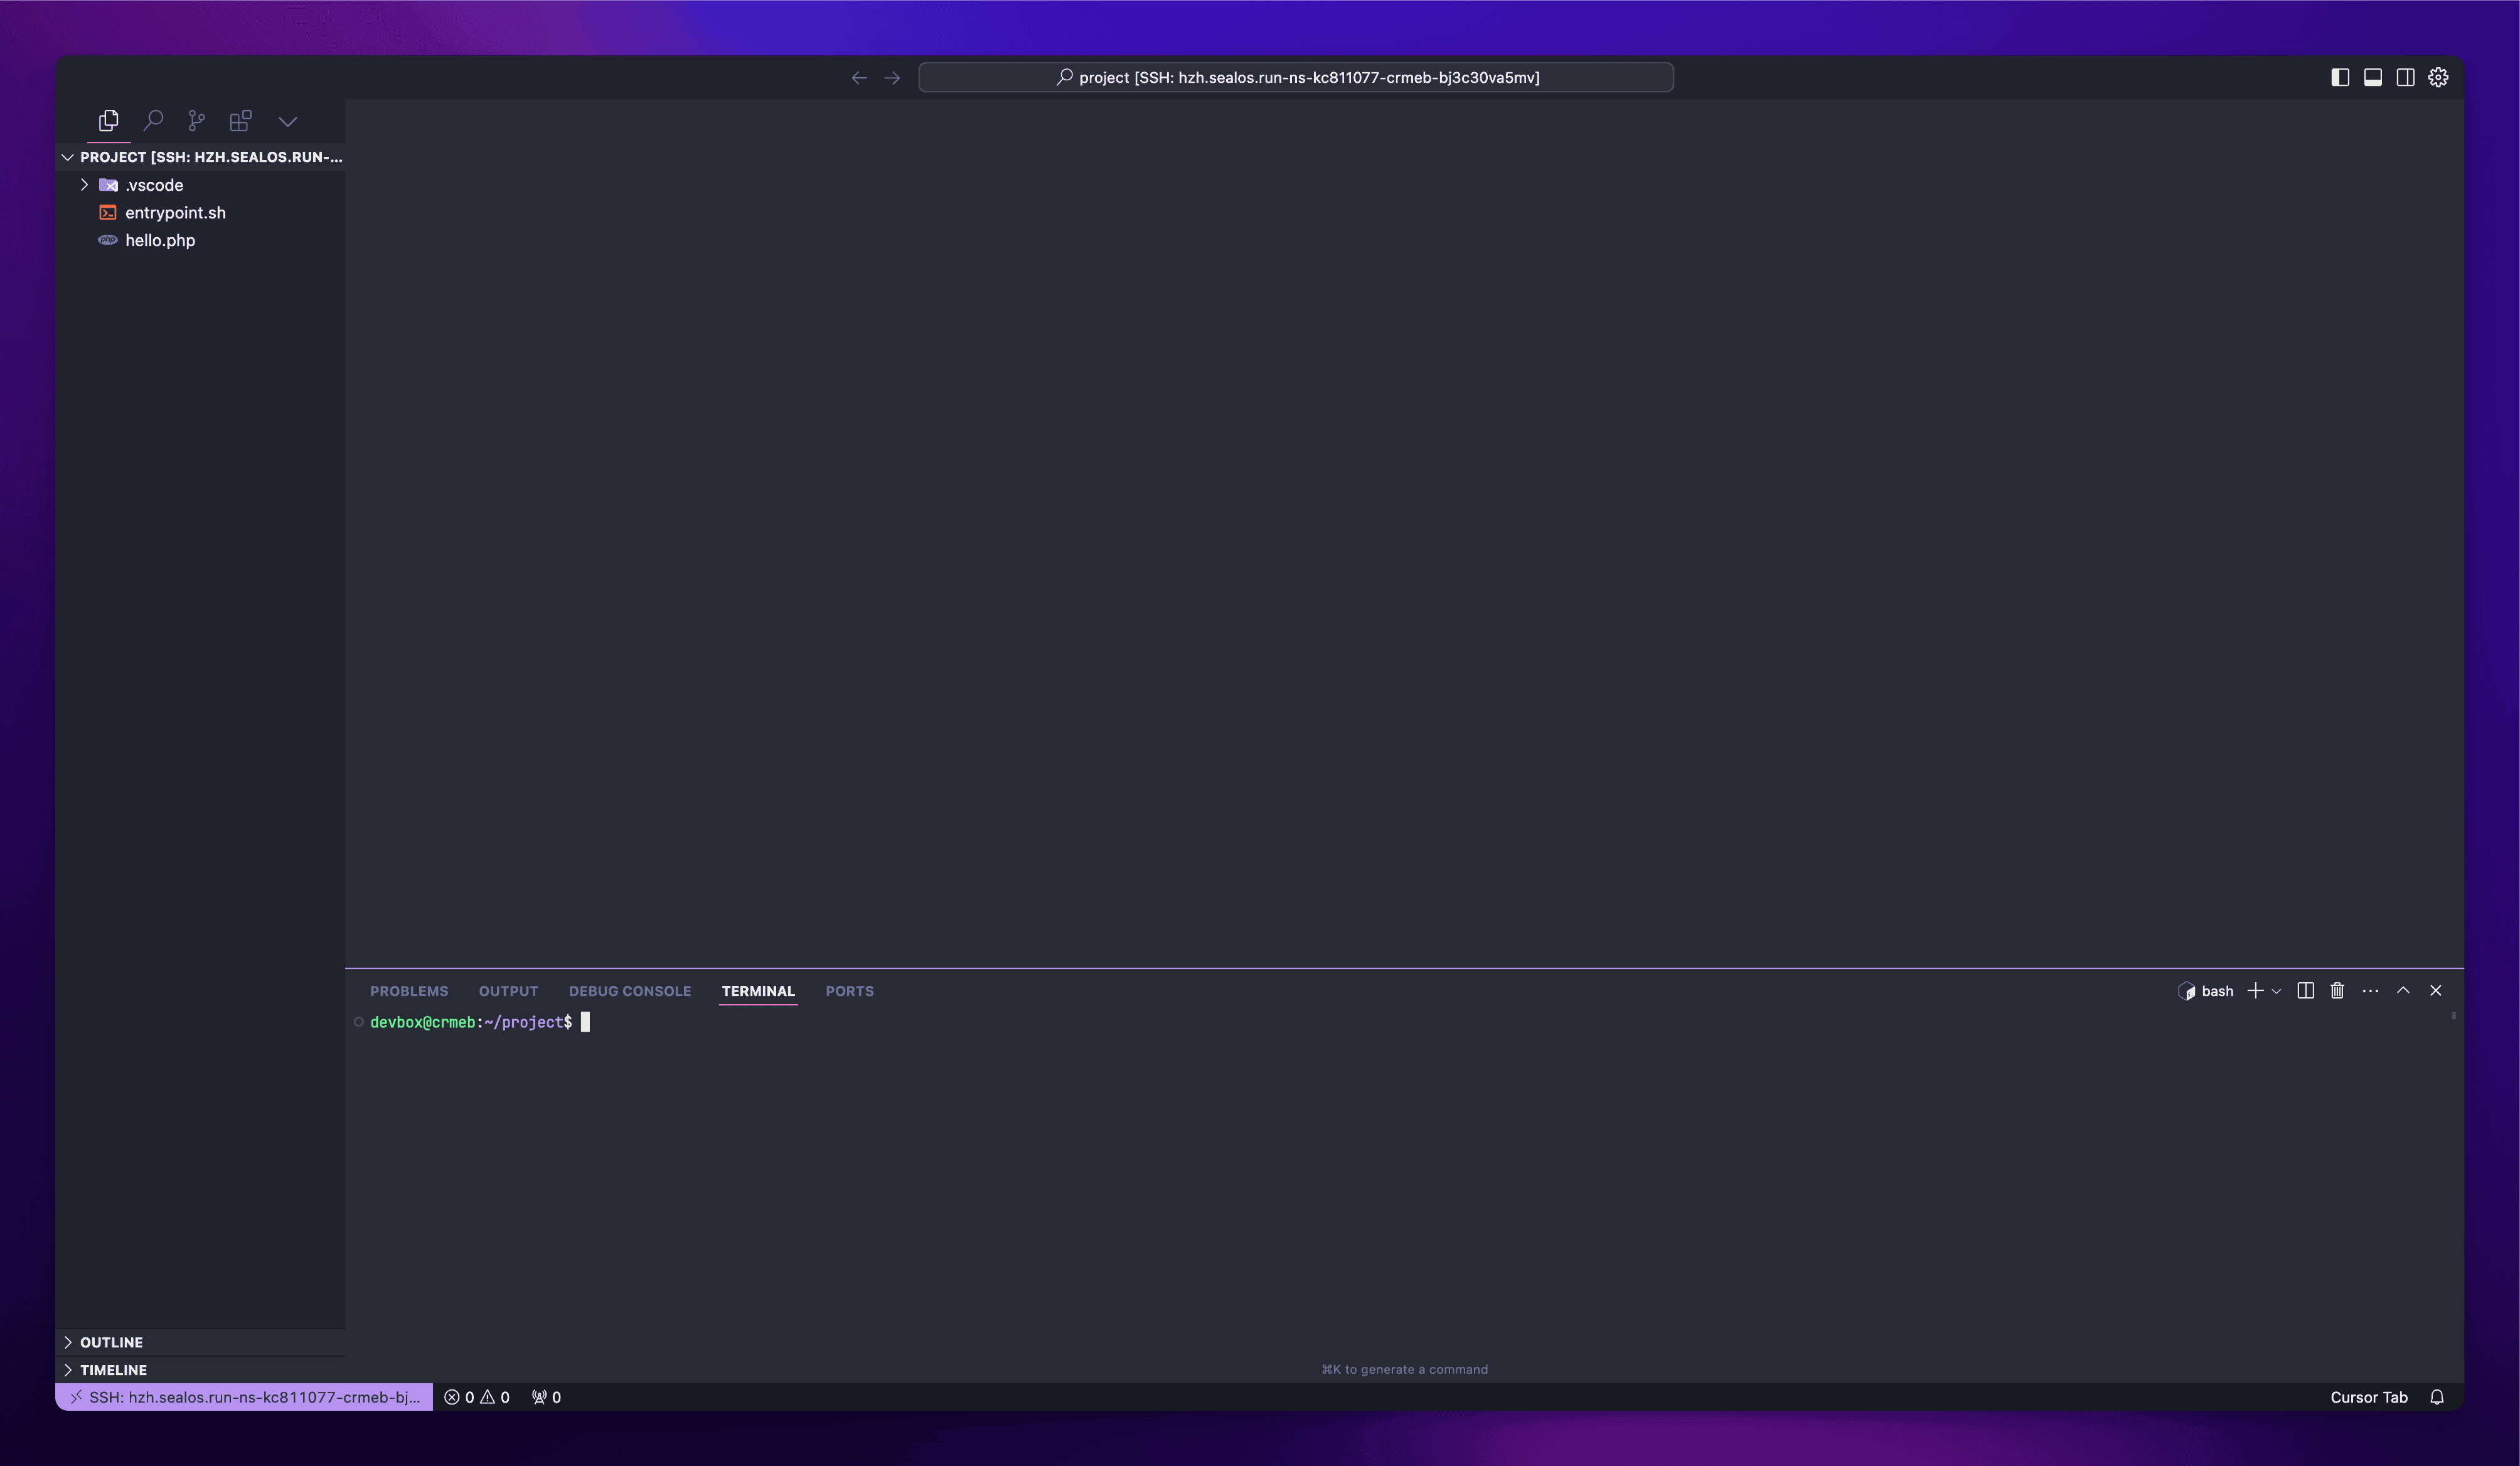Viewport: 2520px width, 1466px height.
Task: Click the terminal command decoration circle
Action: point(358,1022)
